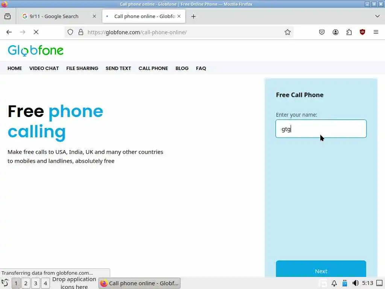385x289 pixels.
Task: Click the 5:13 clock
Action: point(368,283)
